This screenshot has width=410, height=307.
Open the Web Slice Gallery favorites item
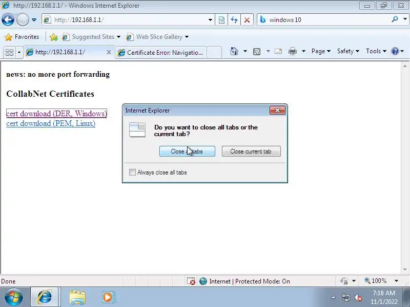pos(157,37)
